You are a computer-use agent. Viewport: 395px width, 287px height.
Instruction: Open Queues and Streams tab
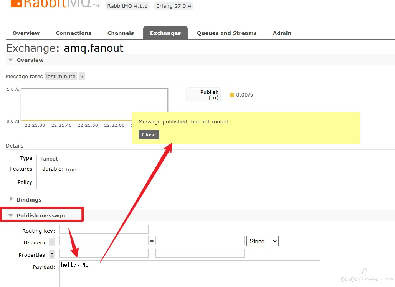[x=227, y=33]
